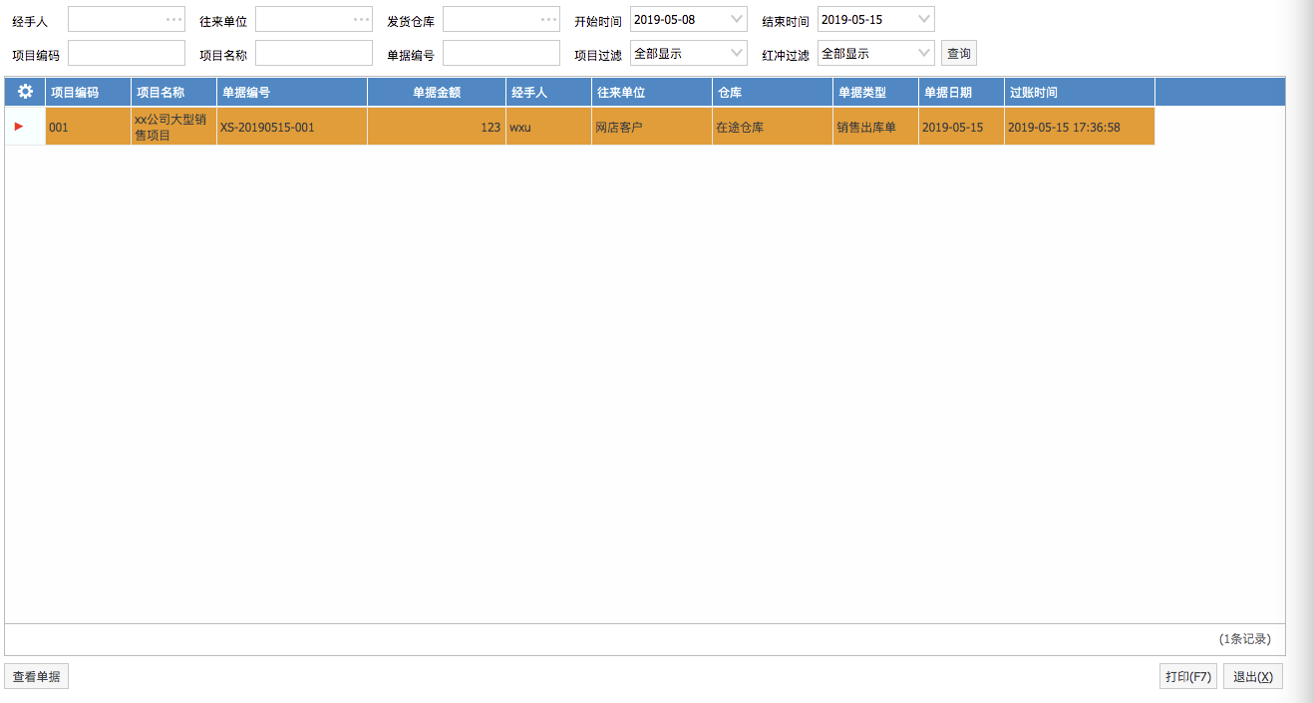Screen dimensions: 1314x703
Task: Click the (1条记录) record count
Action: (1244, 639)
